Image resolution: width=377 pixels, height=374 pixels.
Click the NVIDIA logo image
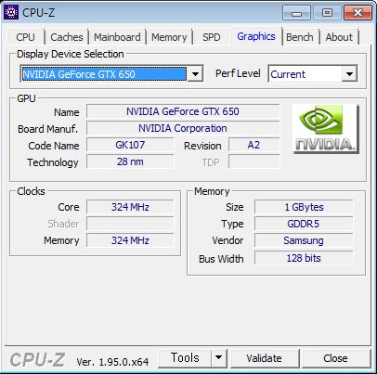326,129
